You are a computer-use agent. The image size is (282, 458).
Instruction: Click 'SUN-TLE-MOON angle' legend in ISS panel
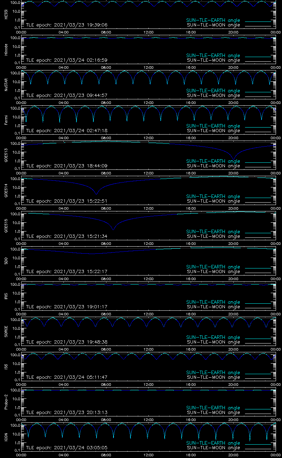[x=213, y=377]
